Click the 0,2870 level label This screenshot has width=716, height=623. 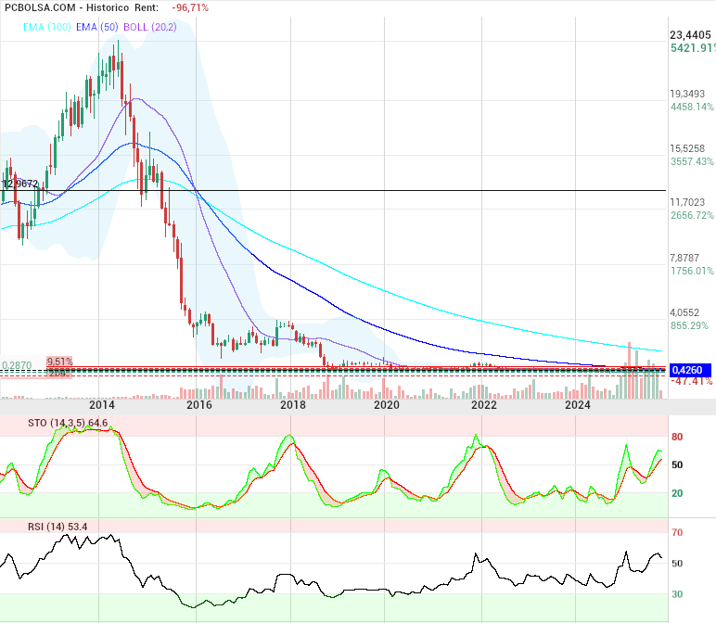pyautogui.click(x=18, y=365)
